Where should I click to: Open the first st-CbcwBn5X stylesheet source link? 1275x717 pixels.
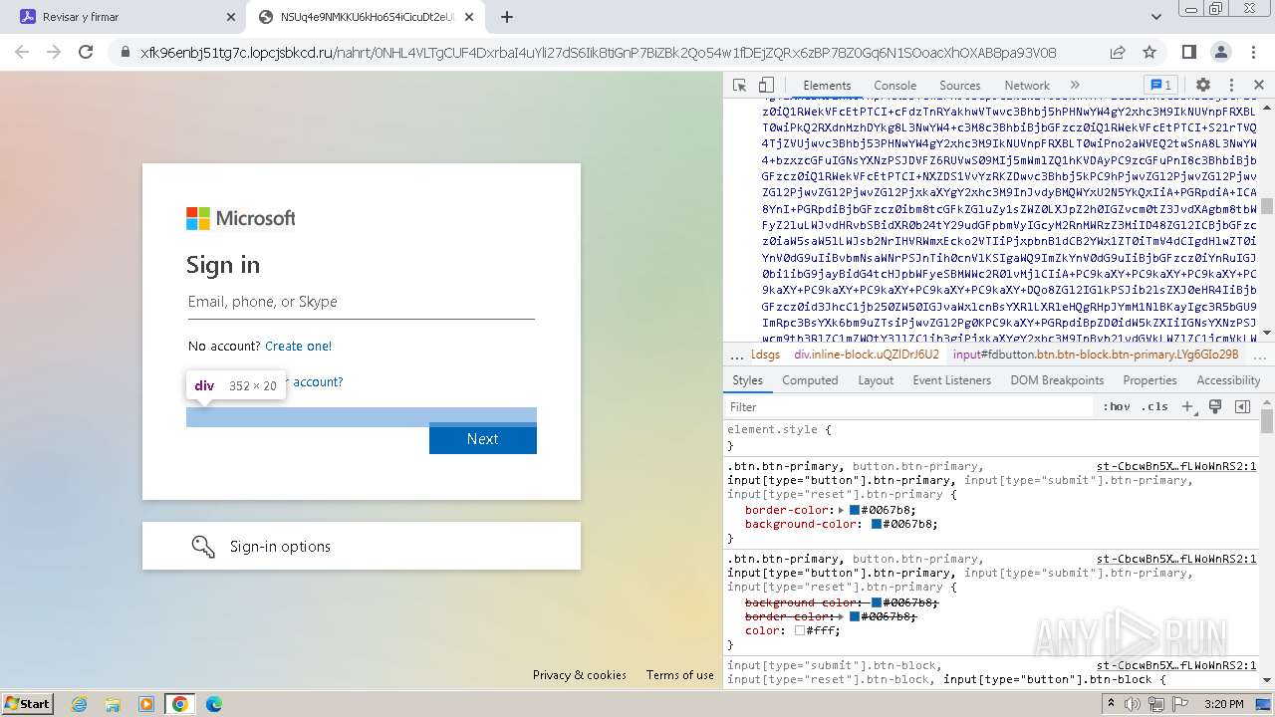click(1176, 466)
